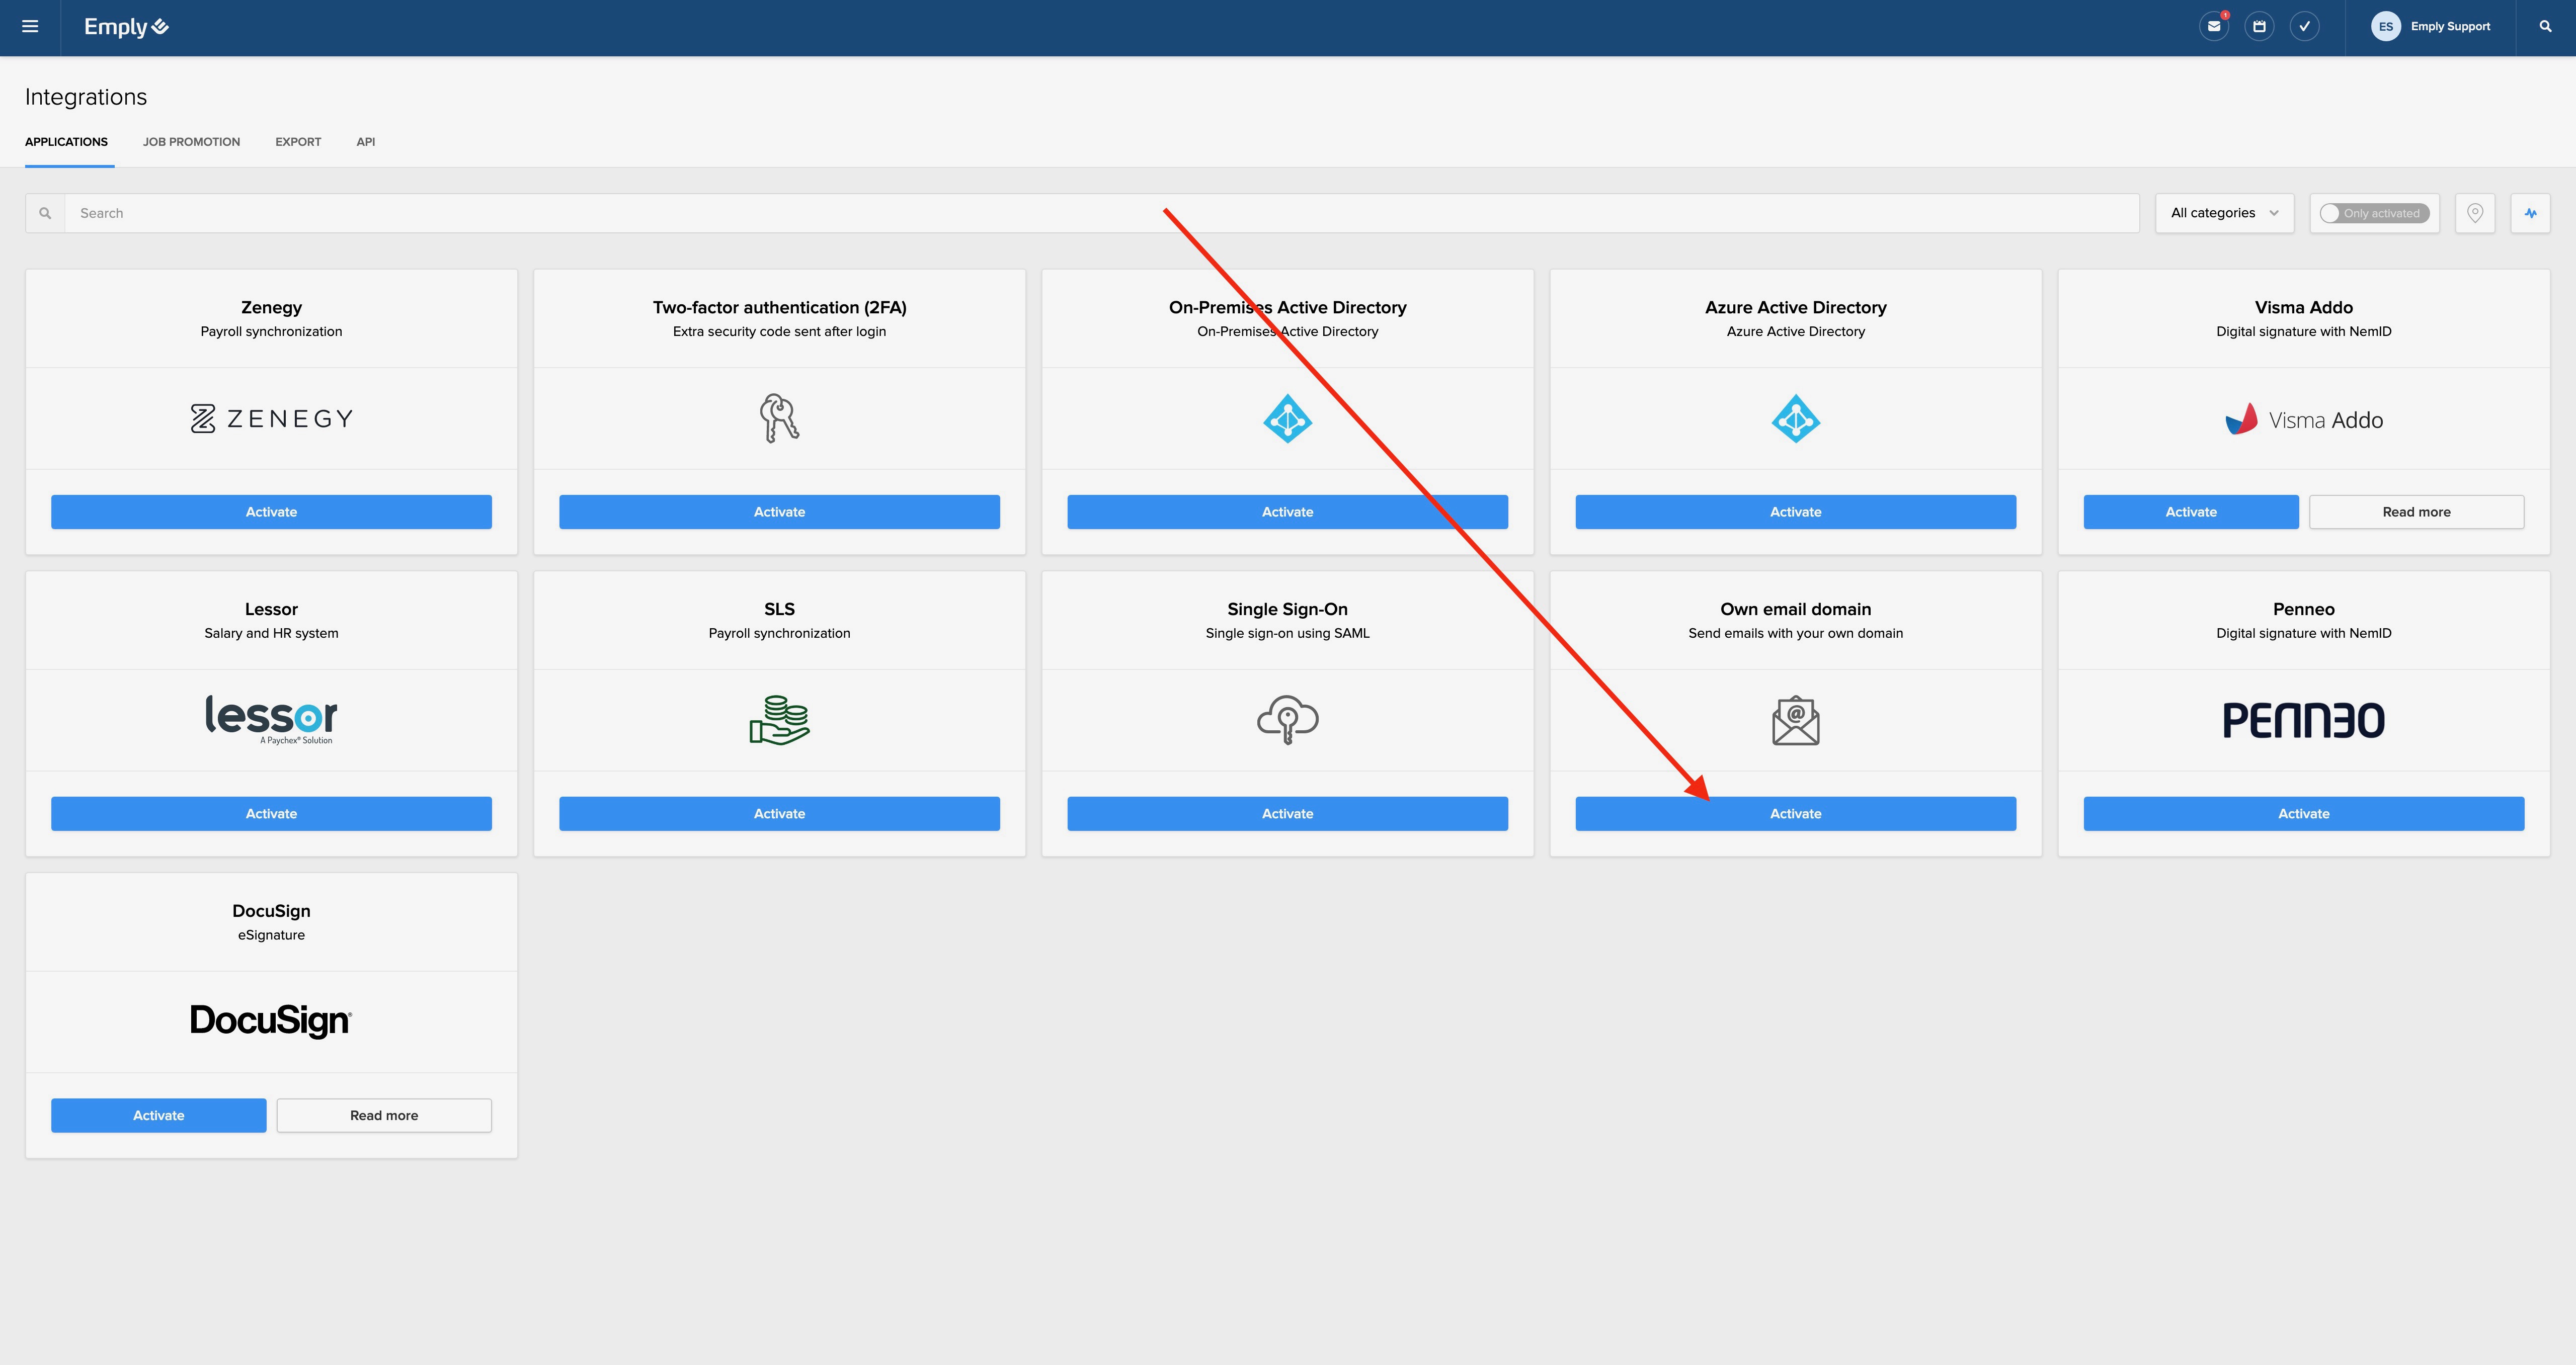Toggle the Only activated switch

2374,213
